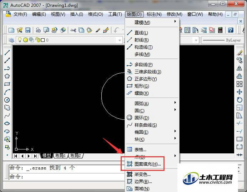
Task: Click layer 0 color square swatch
Action: point(43,40)
